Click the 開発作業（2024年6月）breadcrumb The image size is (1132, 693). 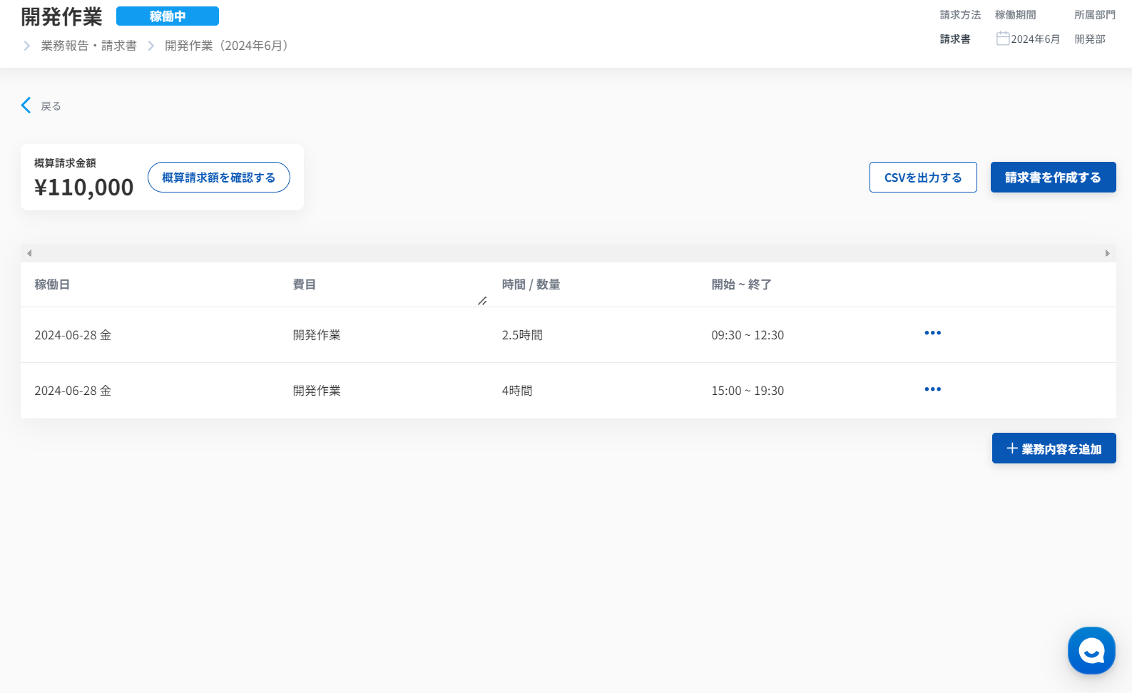tap(226, 46)
